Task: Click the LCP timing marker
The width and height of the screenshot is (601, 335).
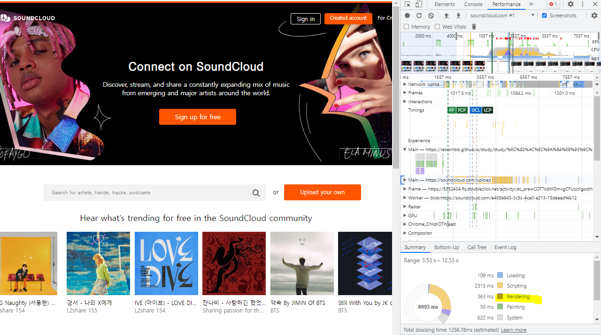Action: (x=487, y=110)
